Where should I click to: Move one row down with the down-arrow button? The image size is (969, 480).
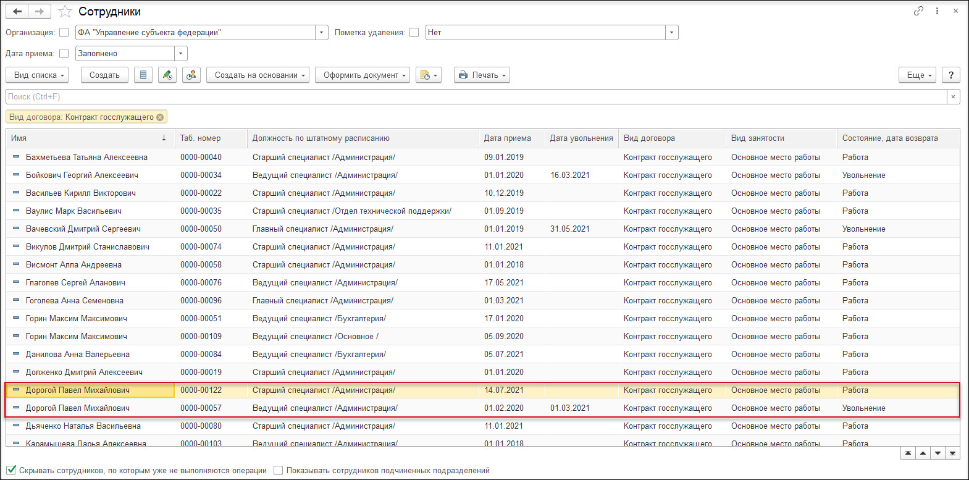(x=938, y=453)
